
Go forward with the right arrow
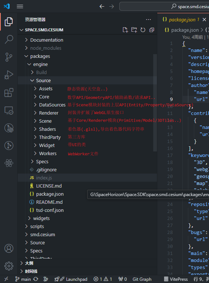[112, 7]
